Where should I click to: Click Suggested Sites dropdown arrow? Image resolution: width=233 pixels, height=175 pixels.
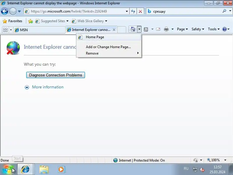(x=68, y=21)
